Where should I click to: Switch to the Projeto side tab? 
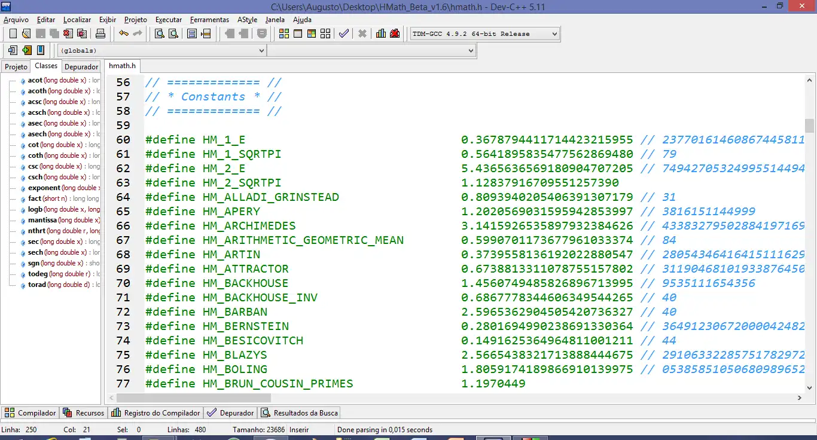point(16,67)
